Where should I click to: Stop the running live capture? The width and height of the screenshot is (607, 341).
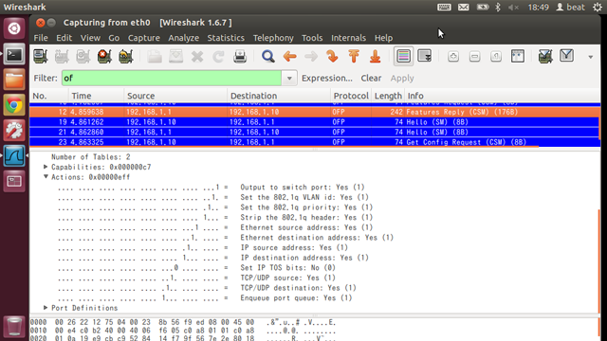click(x=104, y=57)
